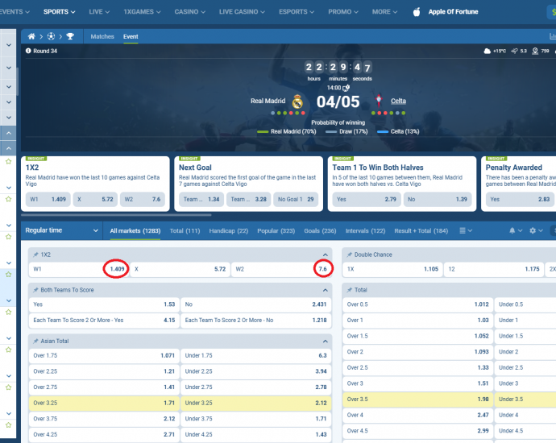
Task: Click the Celta club crest
Action: pos(379,101)
